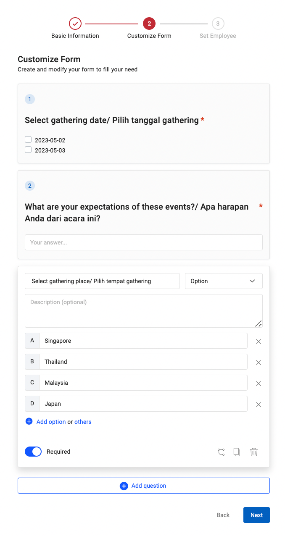Duplicate the gathering place question
This screenshot has width=285, height=536.
tap(237, 452)
